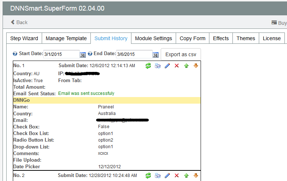Edit submission No. 1 with the pencil icon

click(x=167, y=66)
